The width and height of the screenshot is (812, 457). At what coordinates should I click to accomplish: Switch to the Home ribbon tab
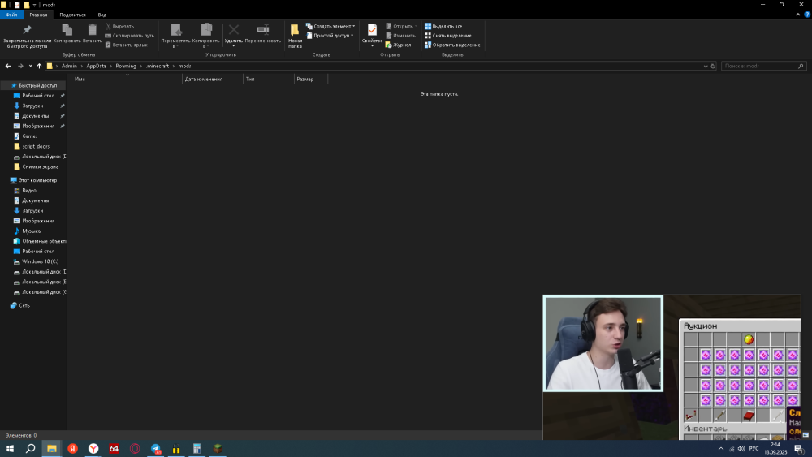pos(38,15)
